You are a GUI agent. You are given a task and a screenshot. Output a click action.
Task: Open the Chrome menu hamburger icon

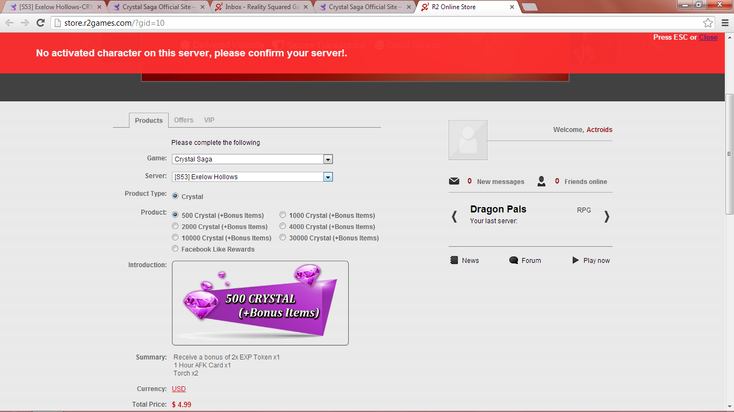click(725, 23)
